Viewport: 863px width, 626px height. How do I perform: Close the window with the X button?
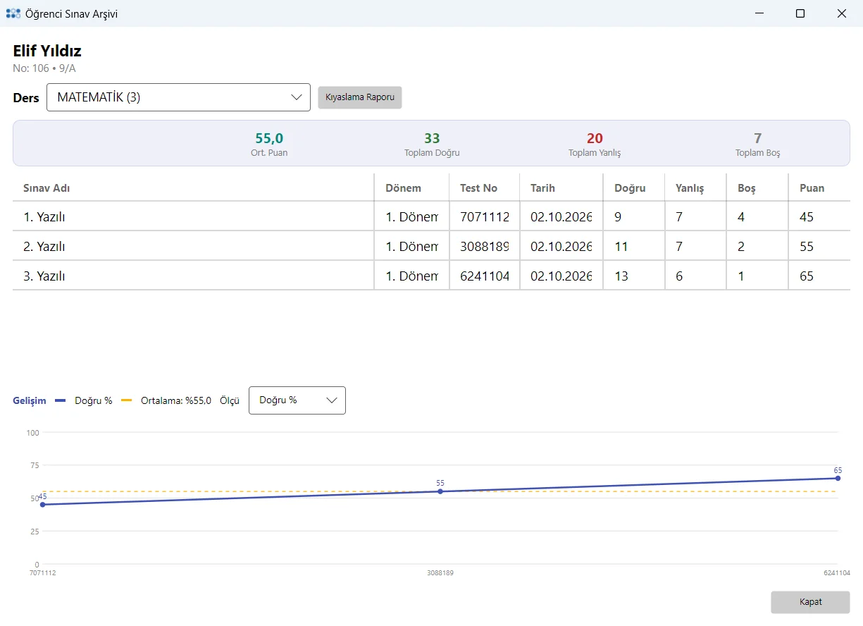point(842,13)
